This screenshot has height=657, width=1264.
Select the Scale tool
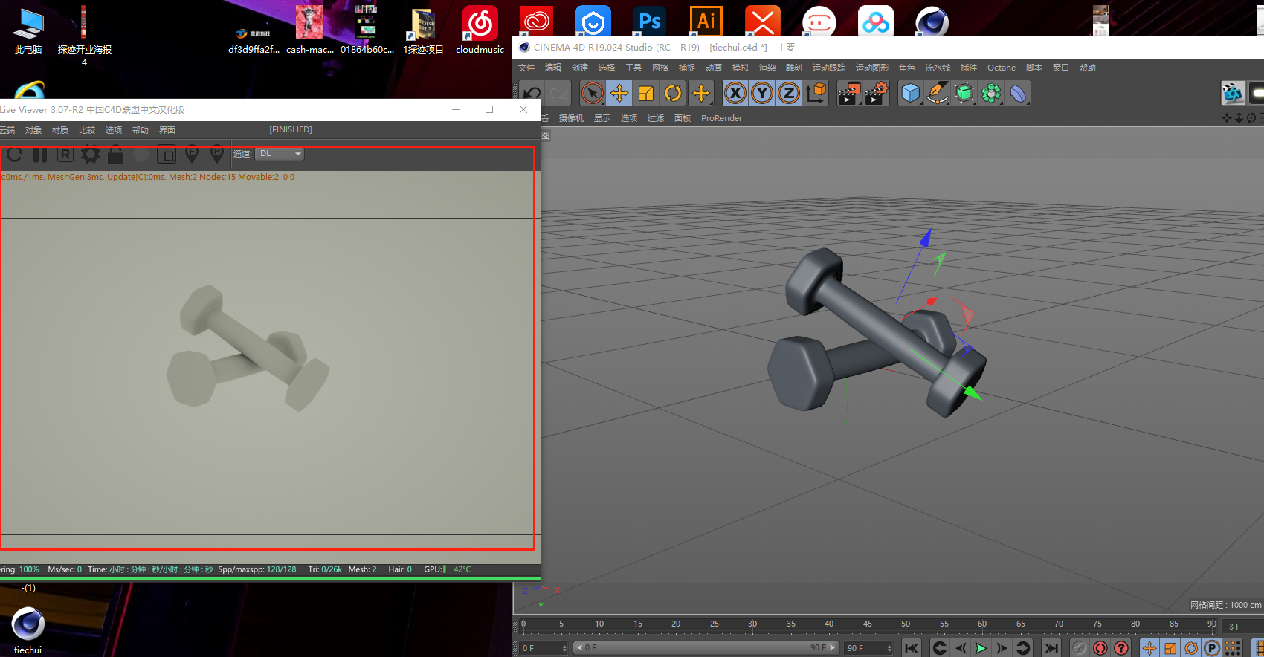point(645,94)
